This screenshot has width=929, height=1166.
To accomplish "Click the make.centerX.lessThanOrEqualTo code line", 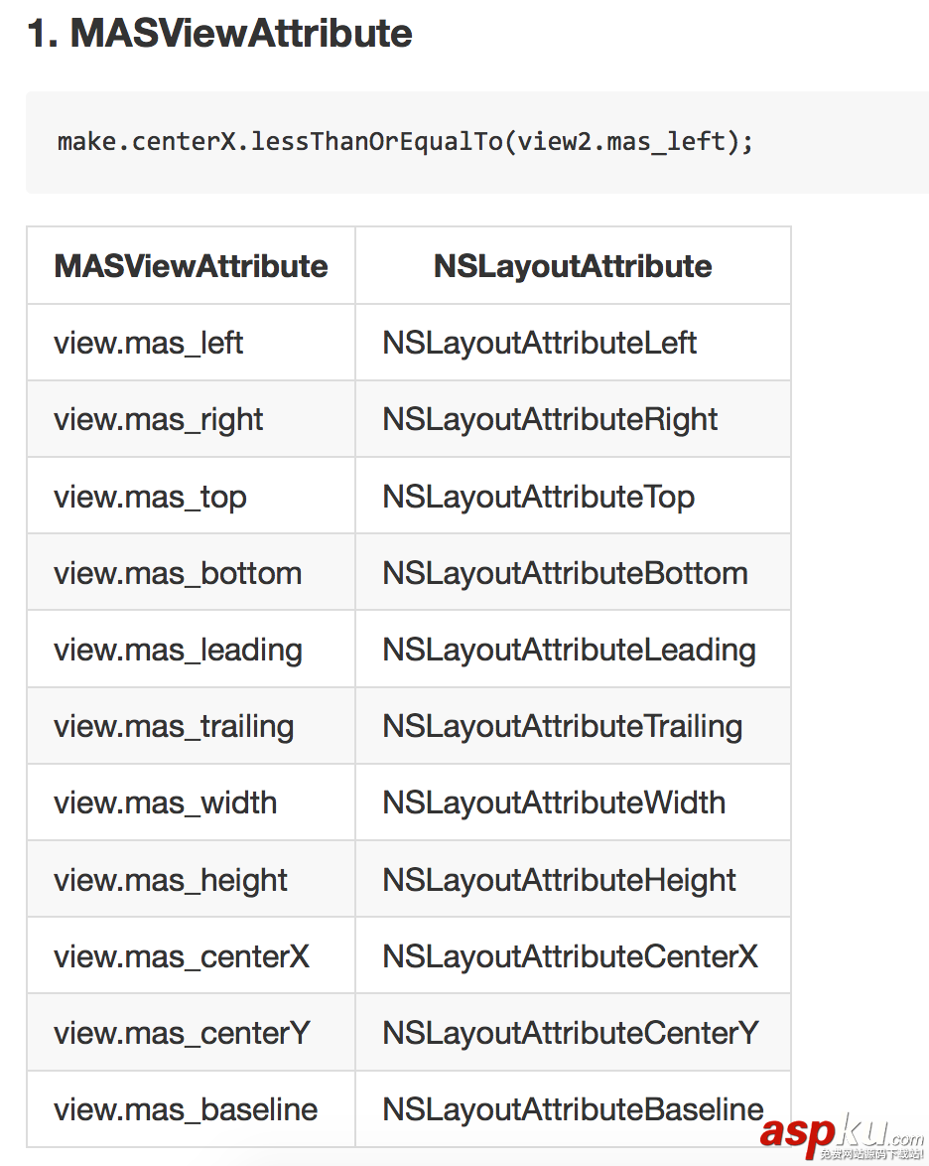I will point(405,142).
